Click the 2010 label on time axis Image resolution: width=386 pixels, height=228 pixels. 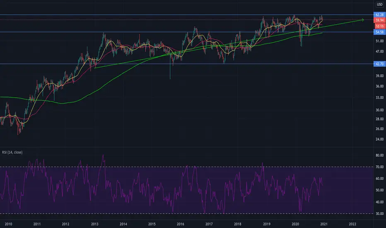[8, 224]
